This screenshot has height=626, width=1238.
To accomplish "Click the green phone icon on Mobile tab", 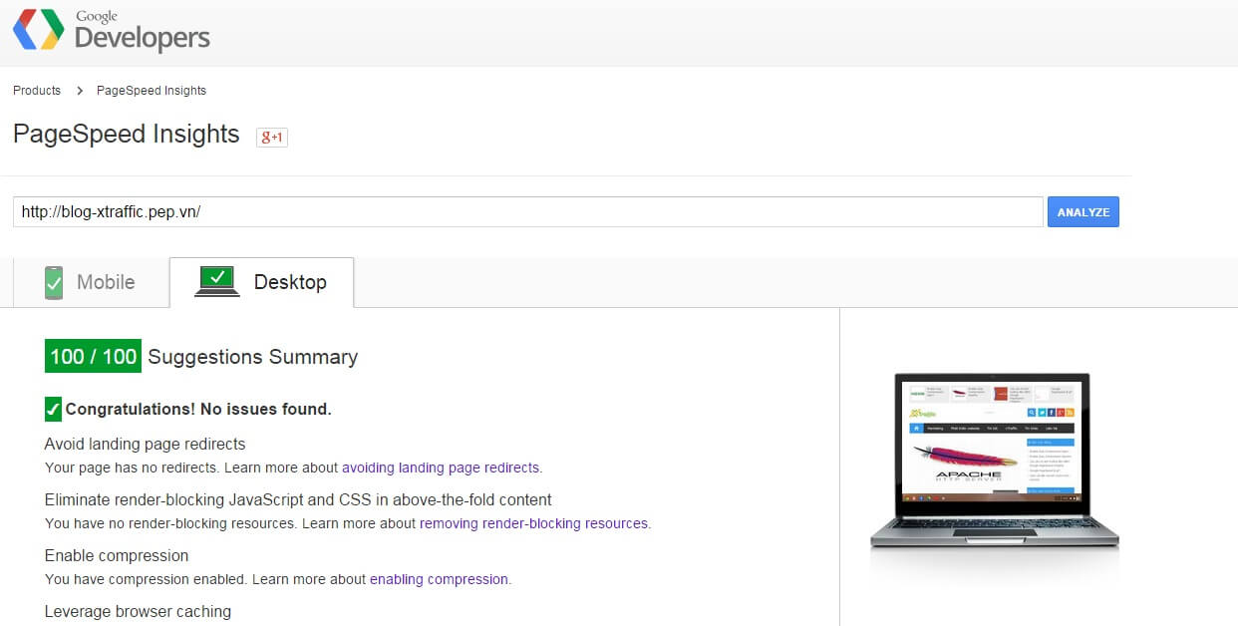I will point(54,282).
